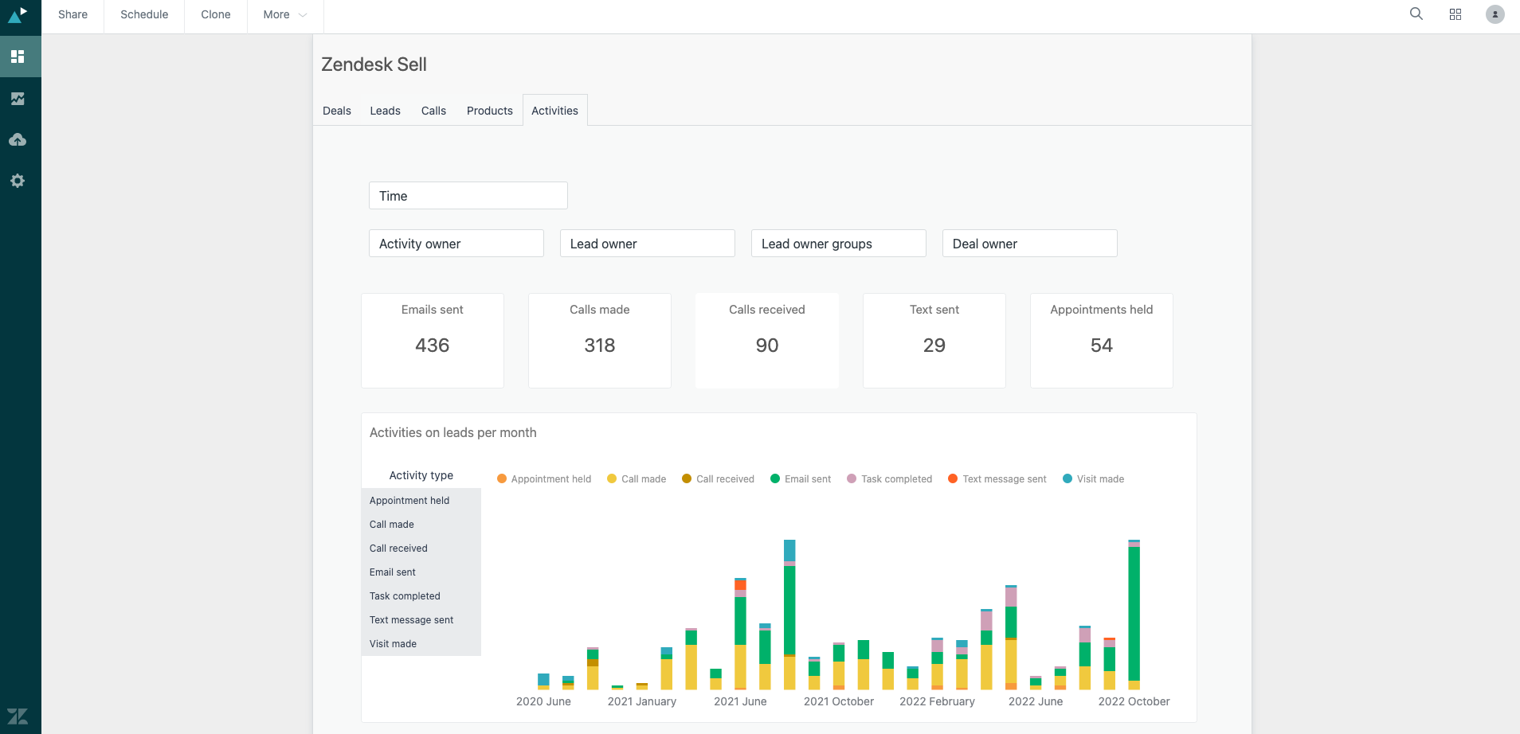Viewport: 1520px width, 734px height.
Task: Open the Datasets cloud upload icon
Action: (x=18, y=140)
